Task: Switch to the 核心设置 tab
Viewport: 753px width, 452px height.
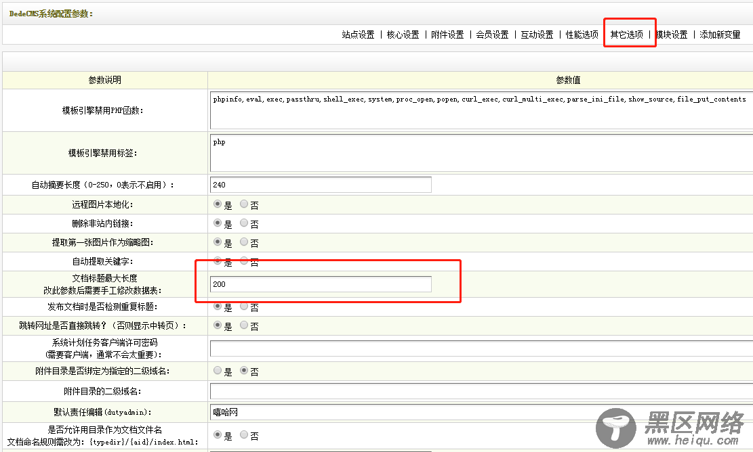Action: pos(403,35)
